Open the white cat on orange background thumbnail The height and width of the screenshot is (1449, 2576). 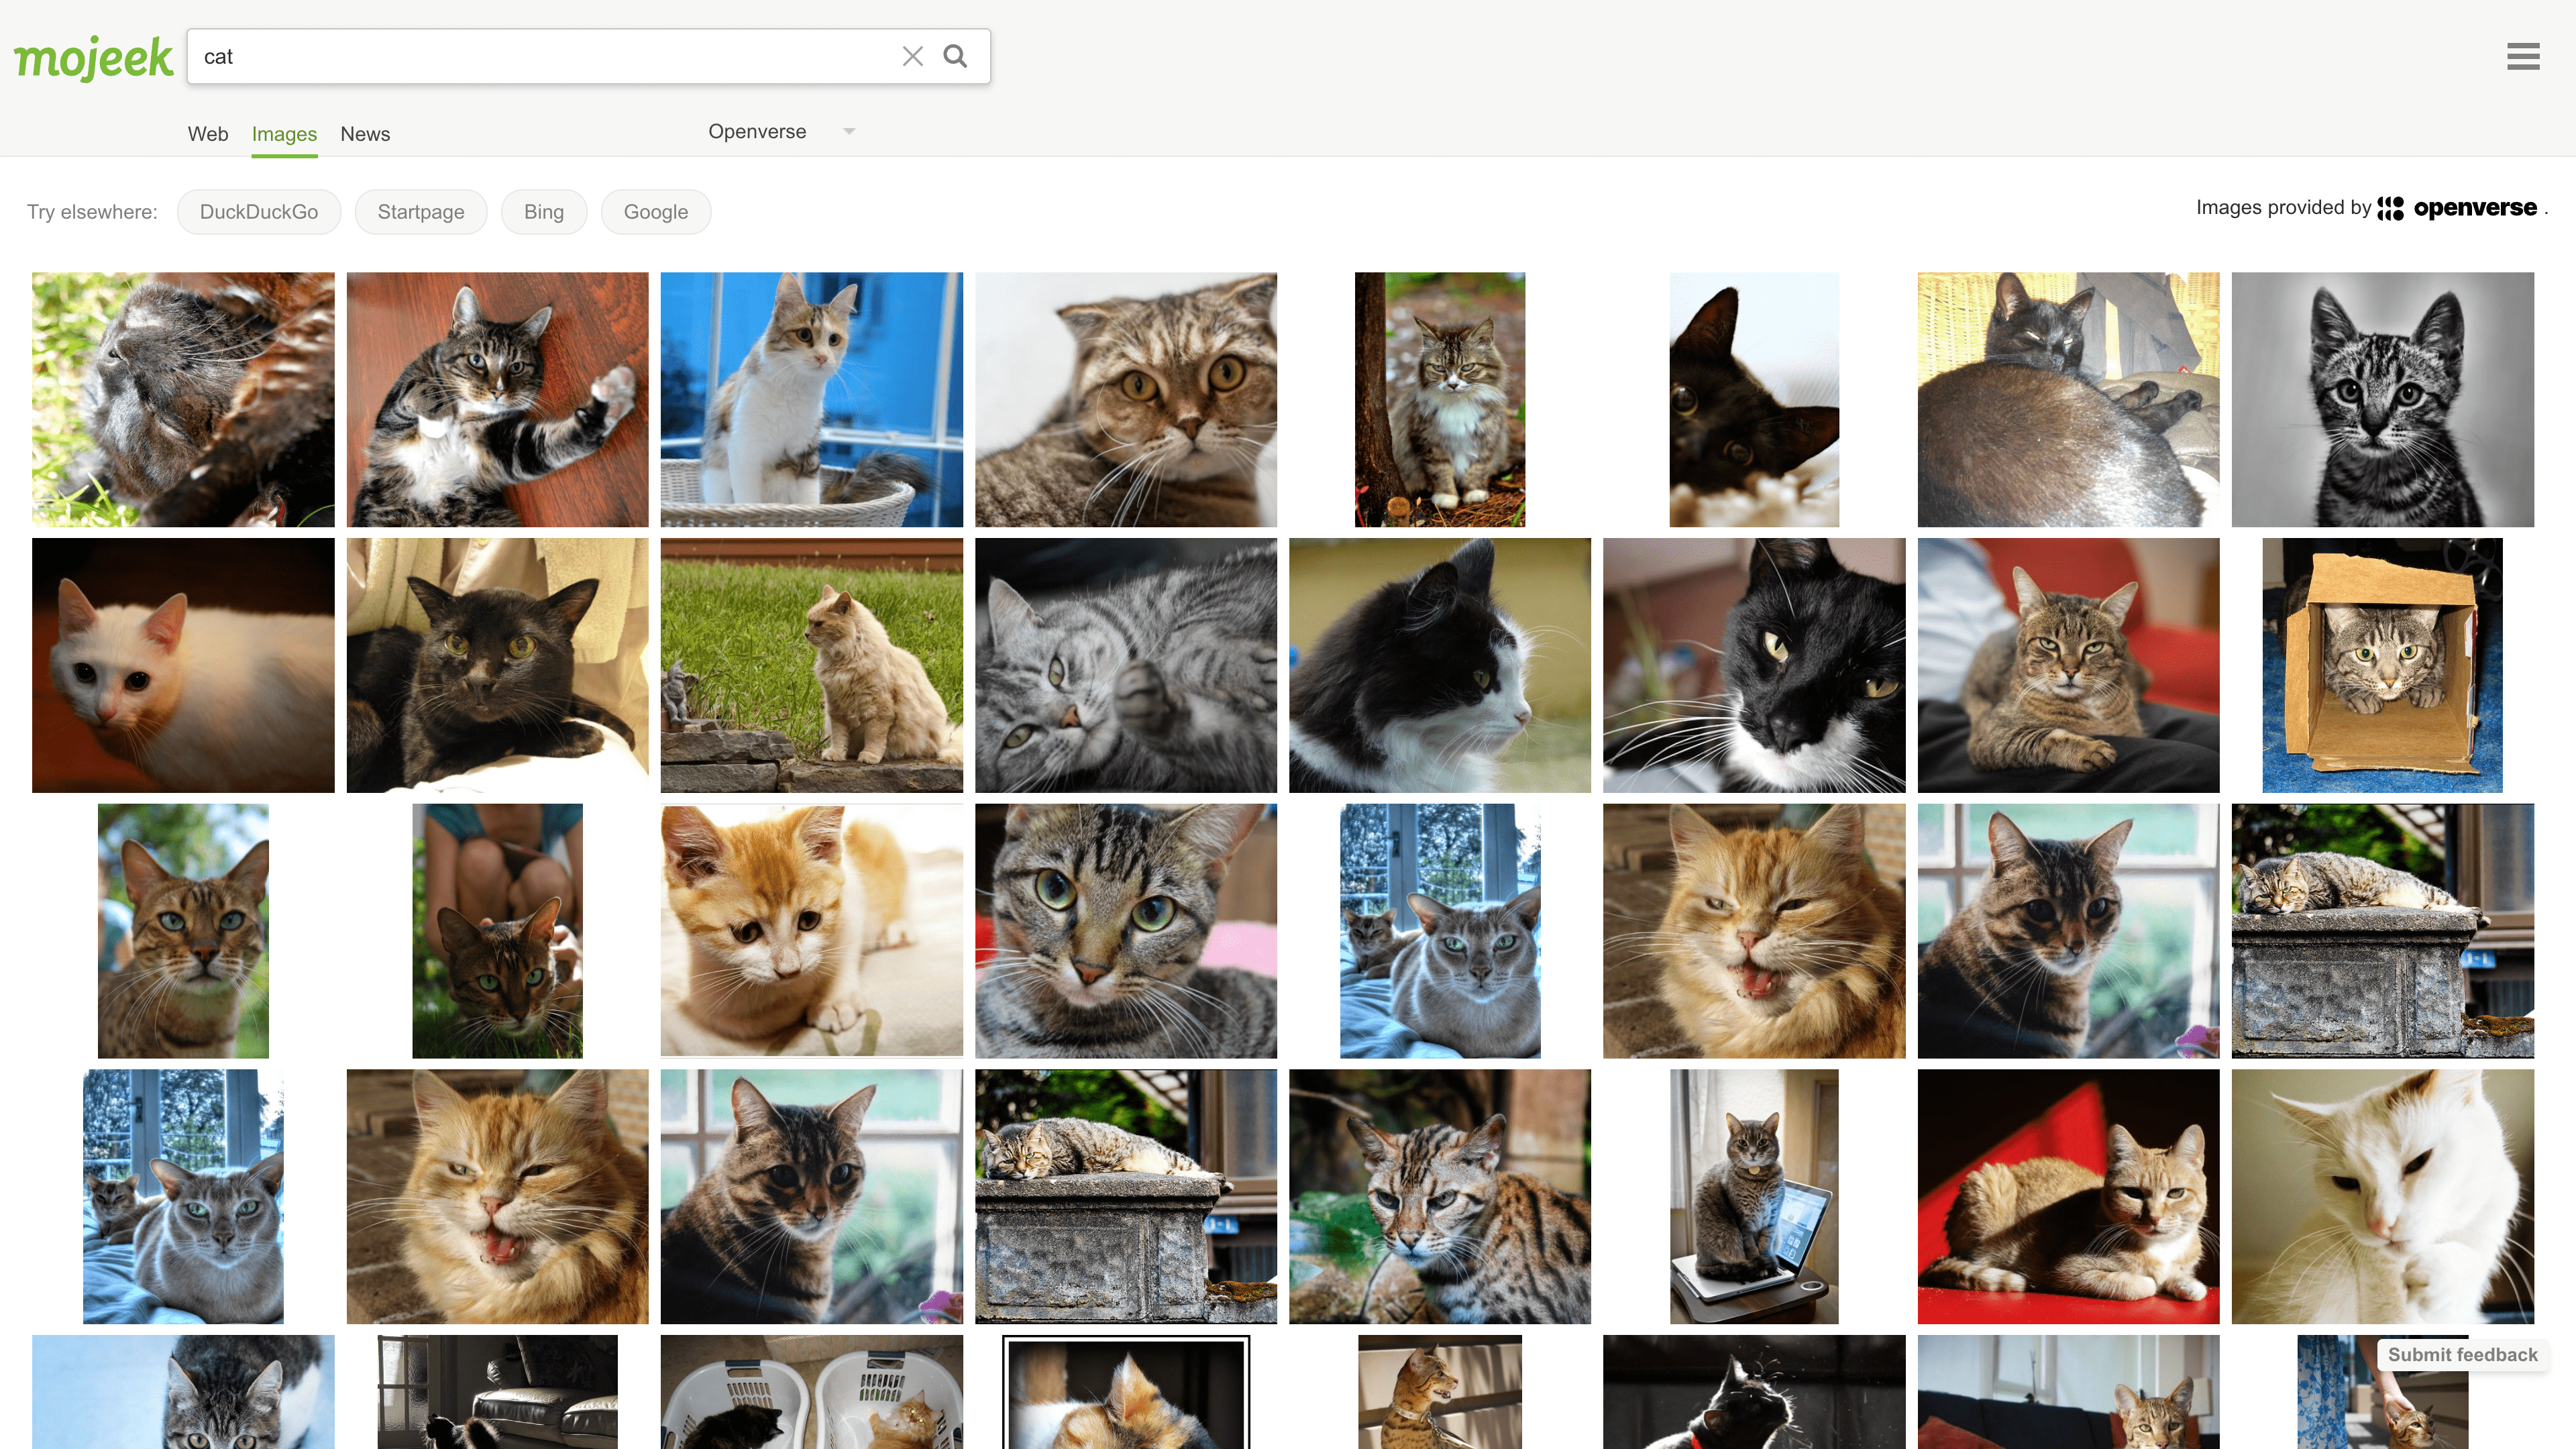183,665
